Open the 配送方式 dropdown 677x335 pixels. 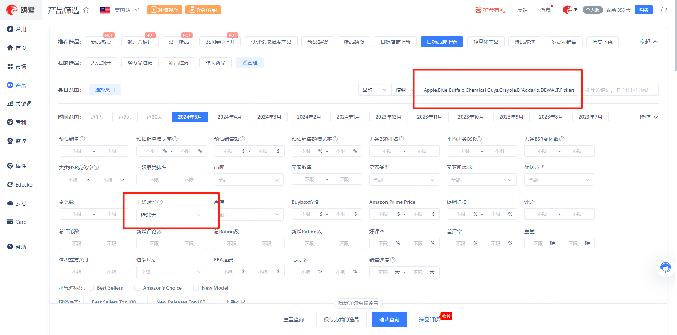coord(559,180)
